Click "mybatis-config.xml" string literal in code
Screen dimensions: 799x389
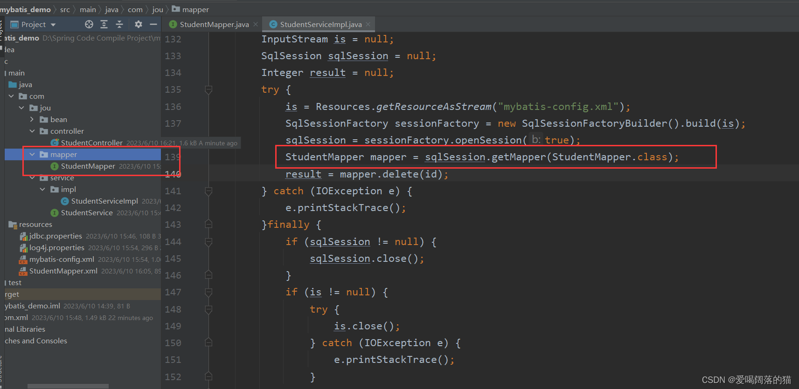(x=561, y=107)
